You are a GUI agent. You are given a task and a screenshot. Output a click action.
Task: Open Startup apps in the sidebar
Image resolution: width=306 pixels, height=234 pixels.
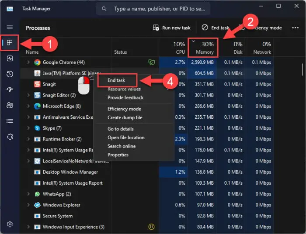10,89
